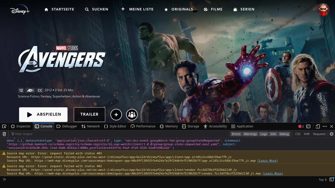Open the iframe target selector icon
The height and width of the screenshot is (188, 335).
[308, 126]
